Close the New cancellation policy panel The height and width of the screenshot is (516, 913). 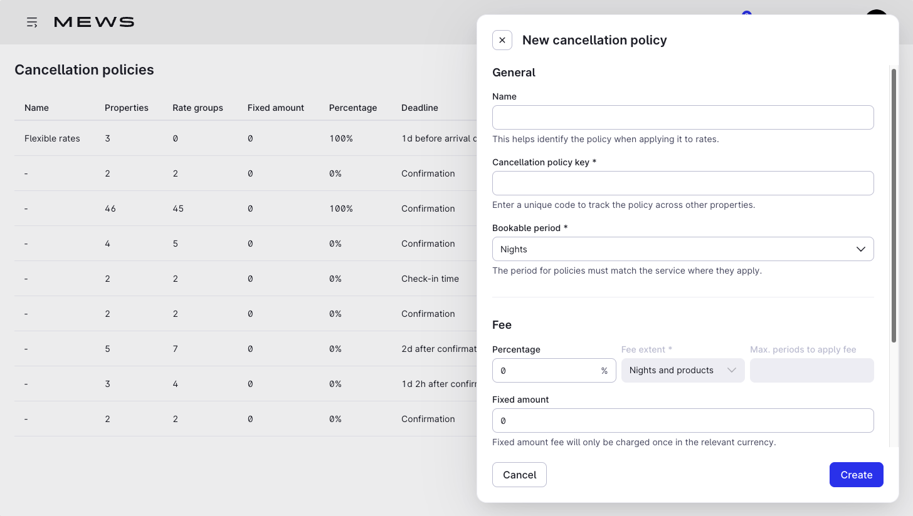[x=502, y=40]
